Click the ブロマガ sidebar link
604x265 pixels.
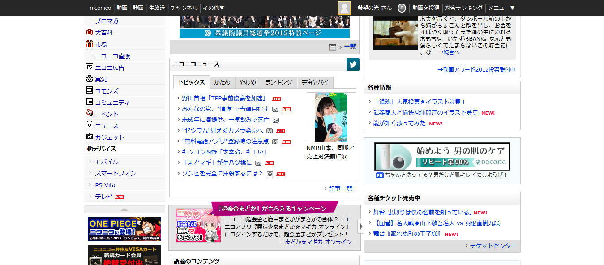coord(107,21)
